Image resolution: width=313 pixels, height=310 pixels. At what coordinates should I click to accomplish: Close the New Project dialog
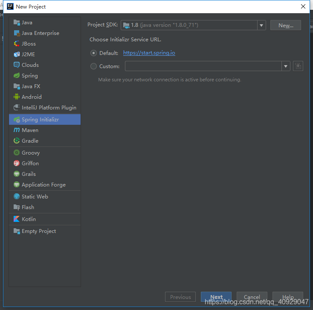click(x=303, y=6)
